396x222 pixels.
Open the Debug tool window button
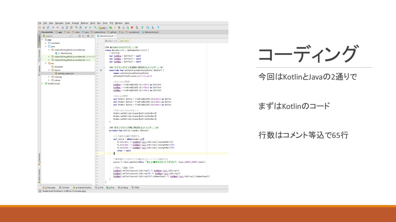click(123, 188)
